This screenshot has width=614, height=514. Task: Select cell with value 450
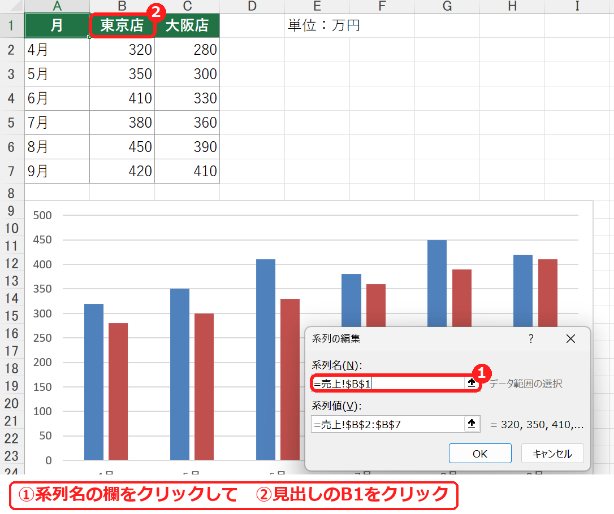tap(122, 147)
